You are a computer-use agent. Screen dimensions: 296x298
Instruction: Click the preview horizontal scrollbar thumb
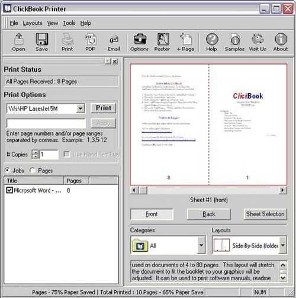[143, 190]
